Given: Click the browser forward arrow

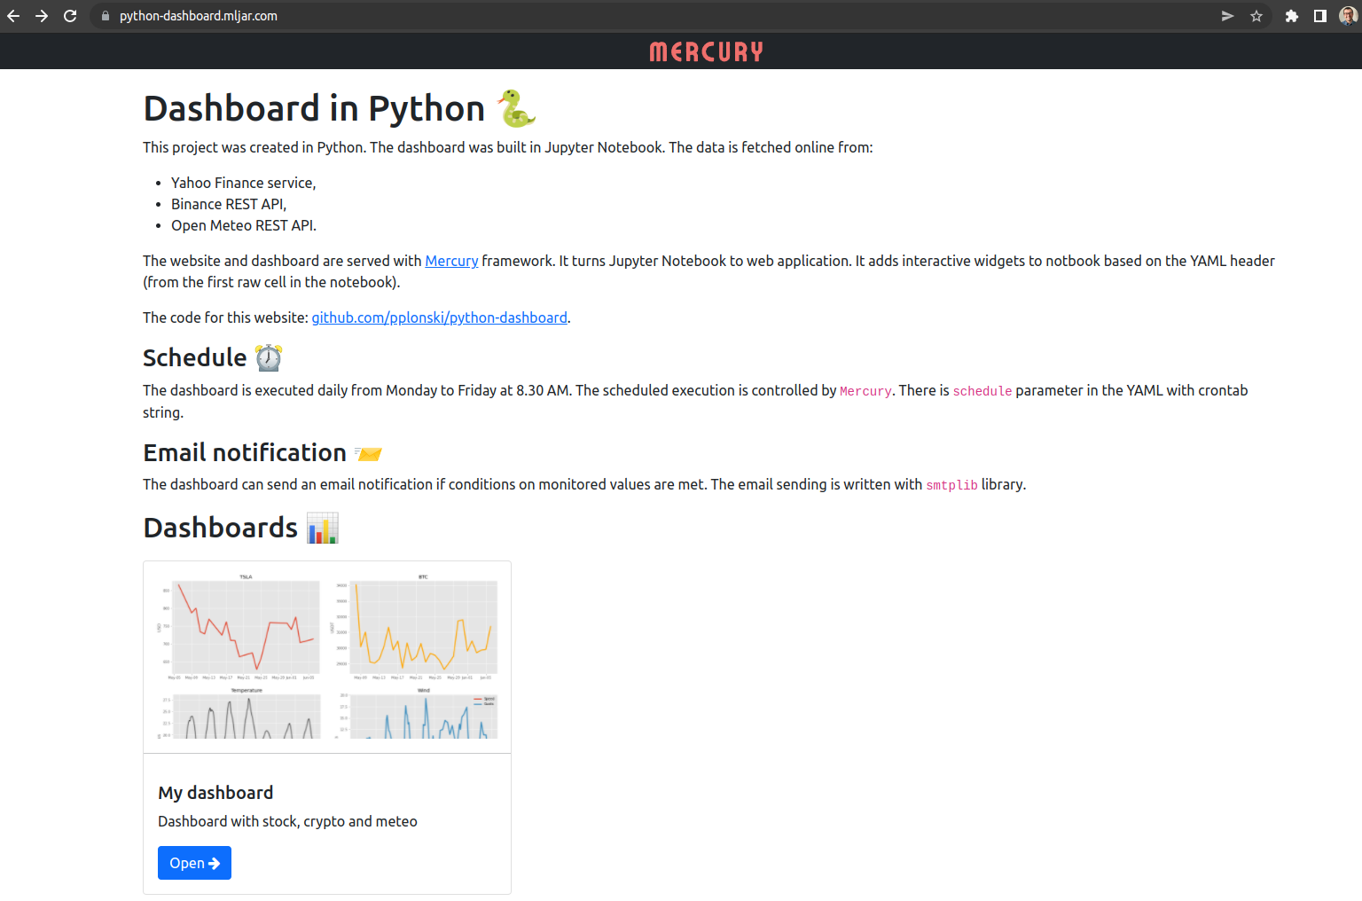Looking at the screenshot, I should tap(42, 16).
